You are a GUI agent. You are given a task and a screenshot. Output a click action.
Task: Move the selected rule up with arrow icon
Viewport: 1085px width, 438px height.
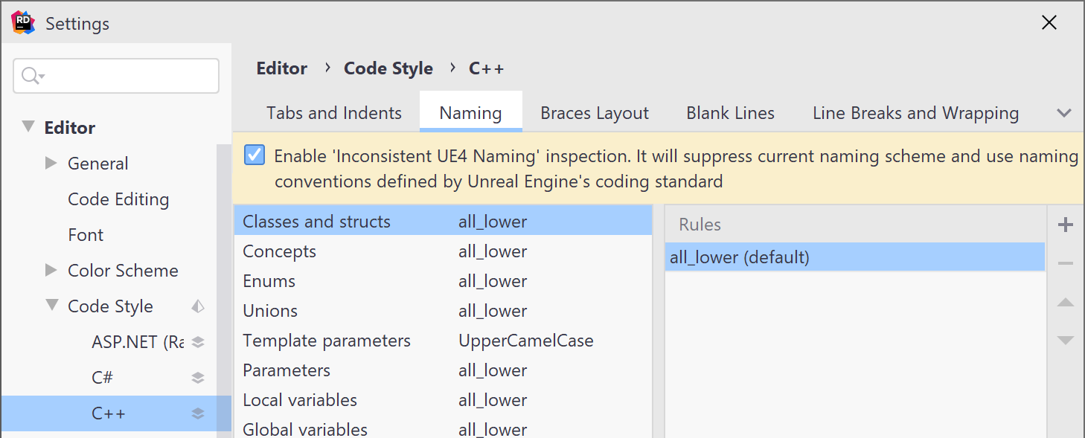click(x=1066, y=303)
